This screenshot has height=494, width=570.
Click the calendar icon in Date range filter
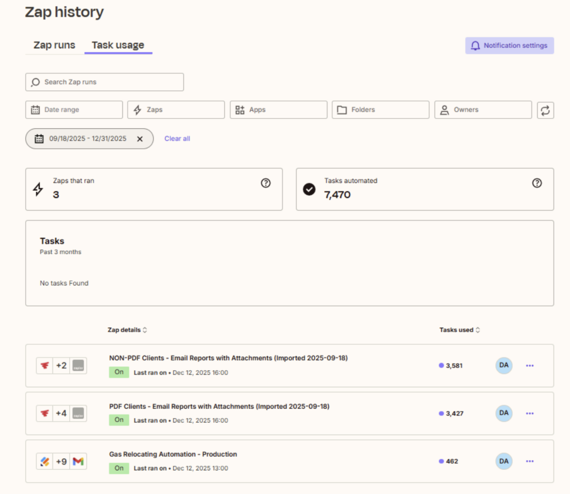pos(35,110)
